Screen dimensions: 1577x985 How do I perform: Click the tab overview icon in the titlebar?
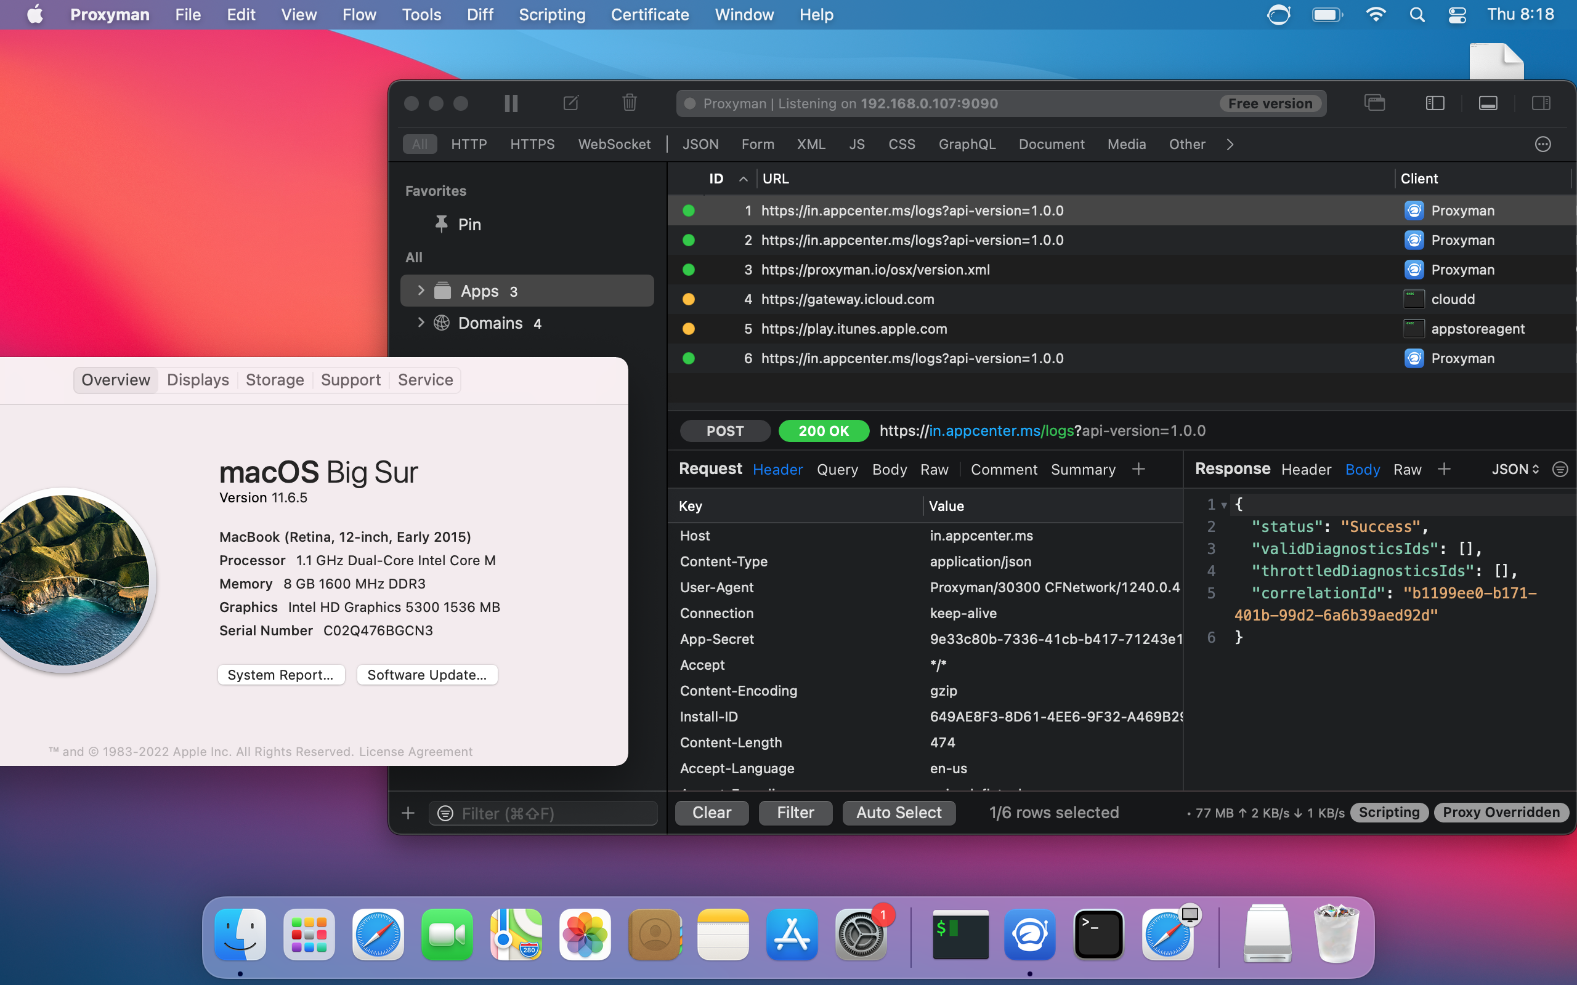click(x=1375, y=103)
